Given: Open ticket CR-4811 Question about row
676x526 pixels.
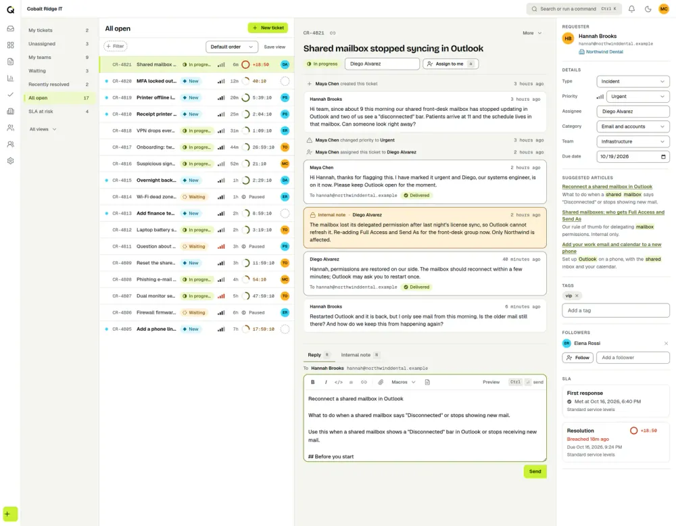Looking at the screenshot, I should coord(197,247).
